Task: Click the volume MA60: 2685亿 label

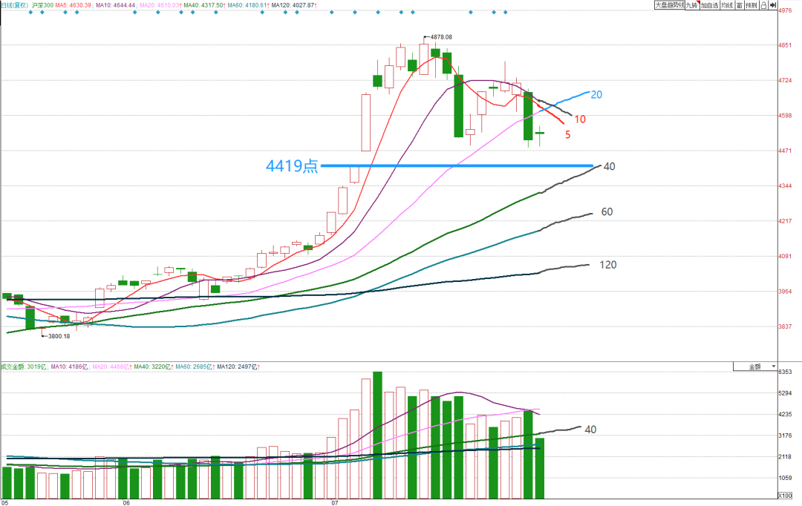Action: click(x=194, y=367)
